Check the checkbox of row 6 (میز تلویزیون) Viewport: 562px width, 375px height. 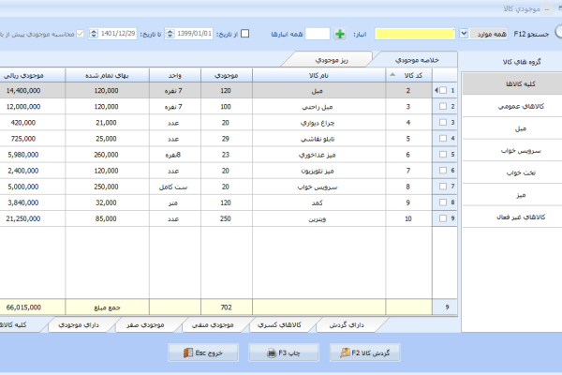(443, 170)
